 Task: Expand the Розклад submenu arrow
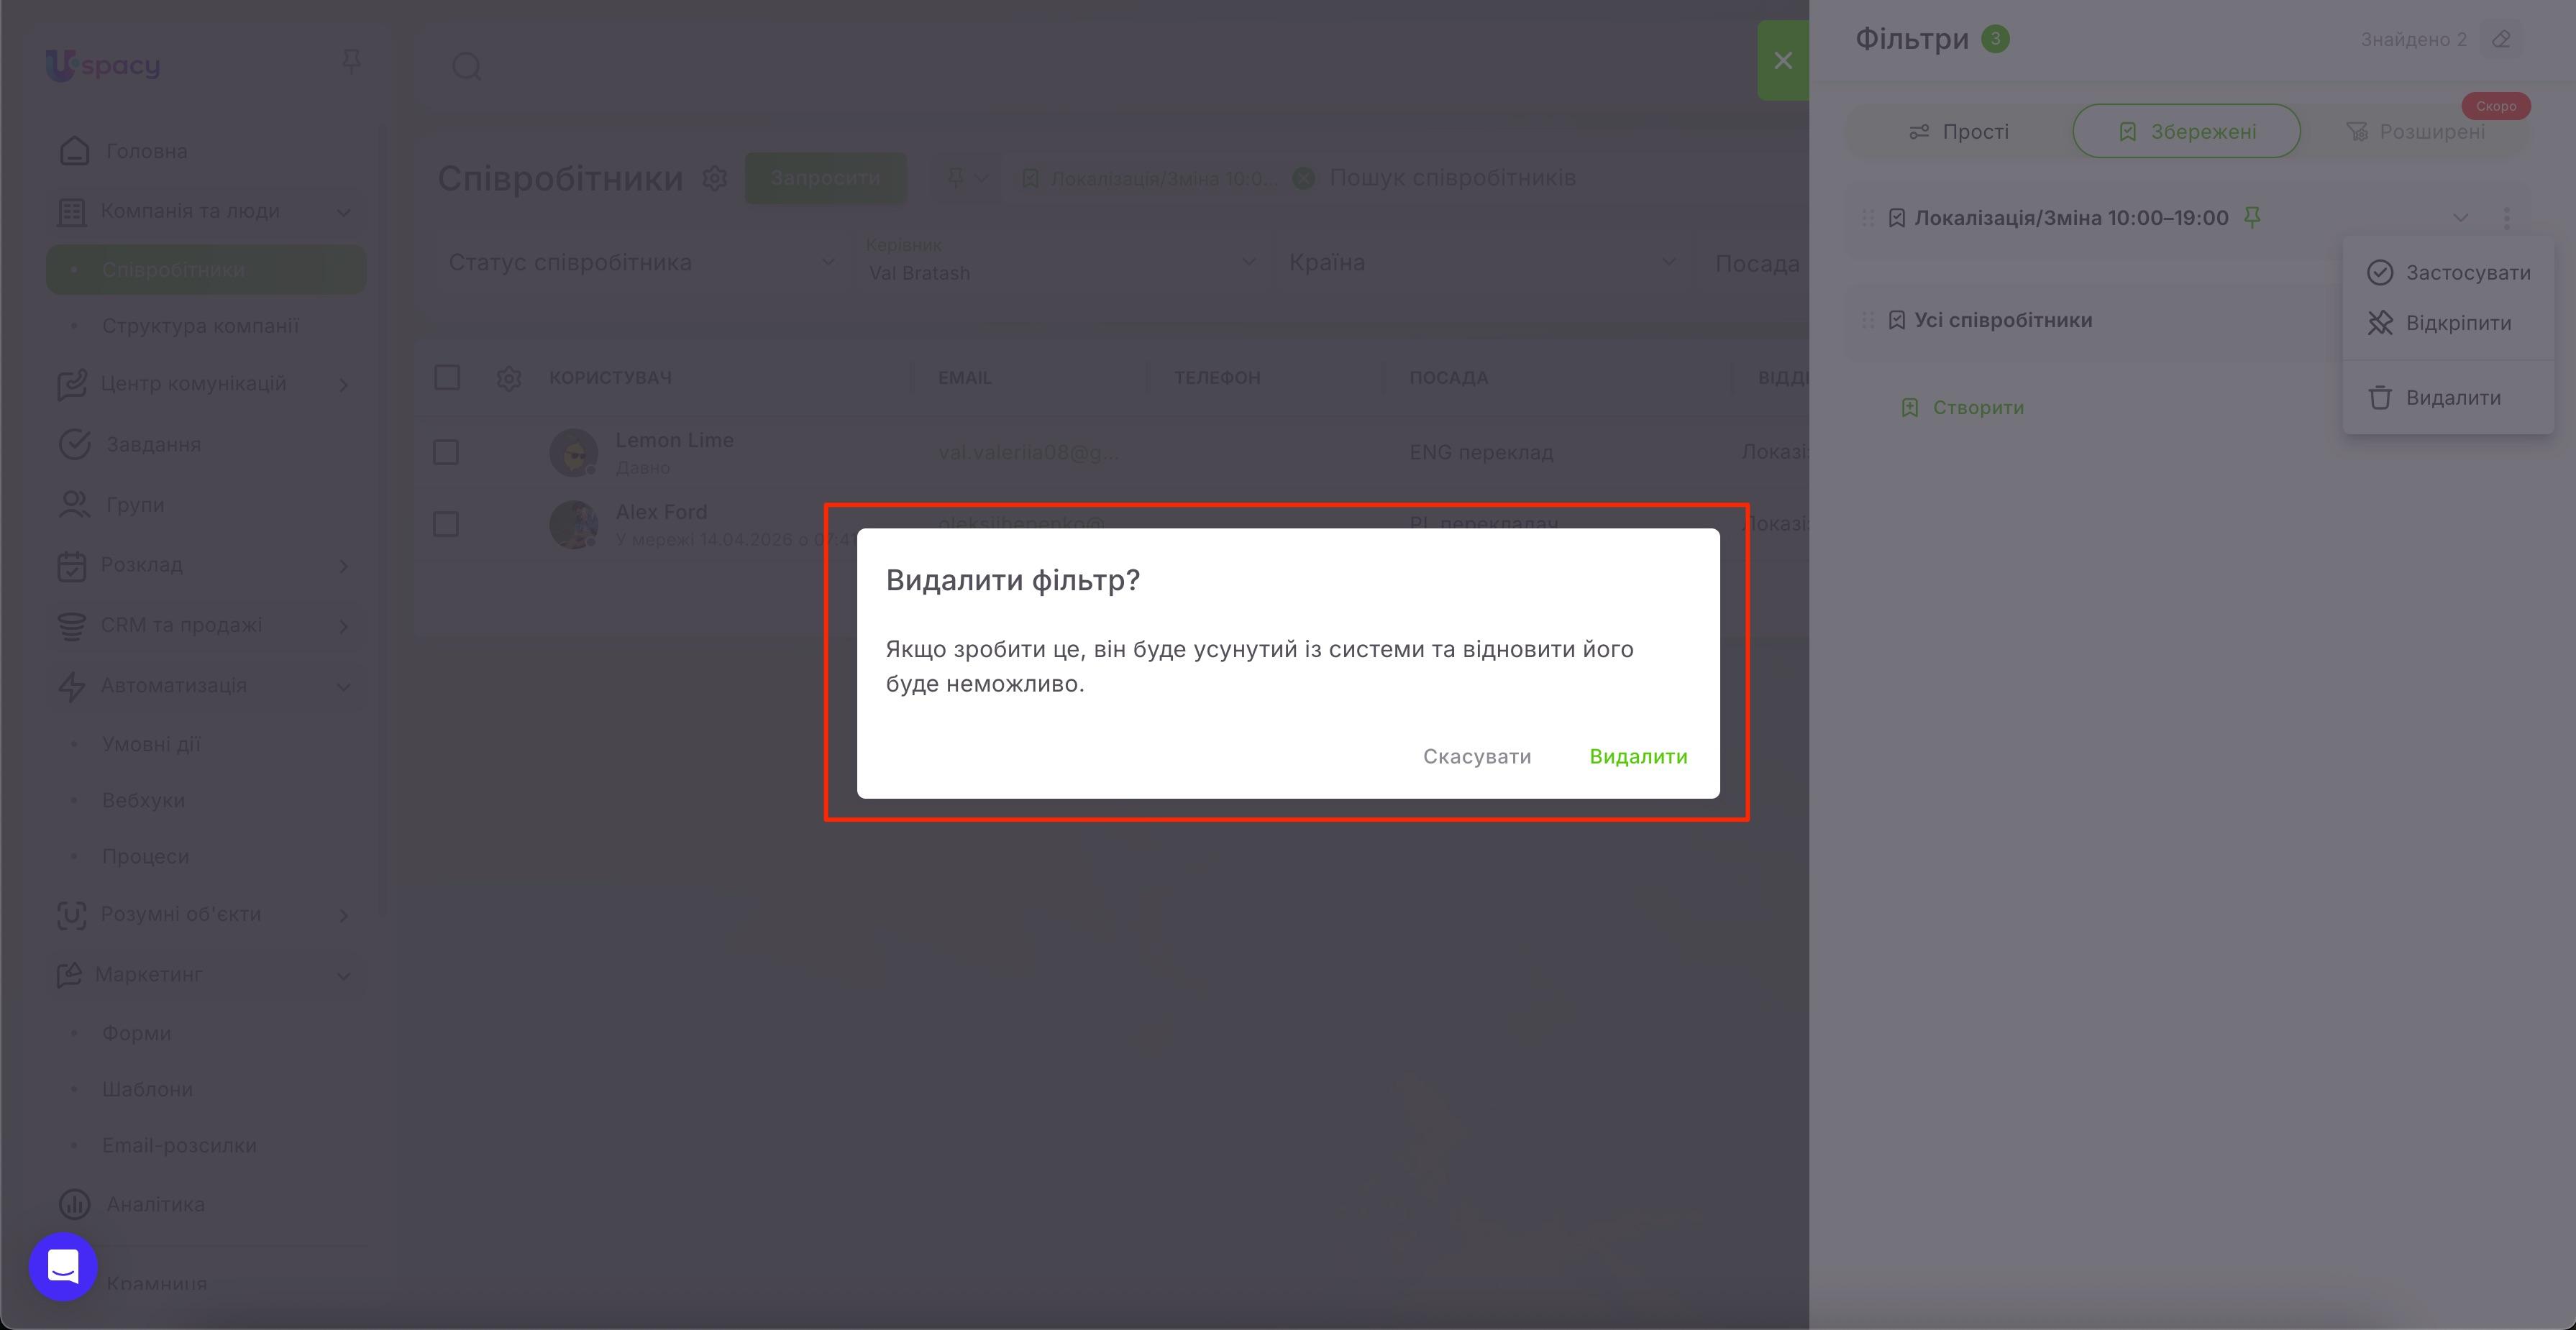click(343, 566)
